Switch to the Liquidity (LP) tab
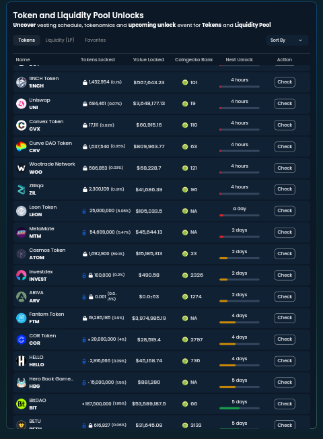This screenshot has height=439, width=323. [60, 40]
